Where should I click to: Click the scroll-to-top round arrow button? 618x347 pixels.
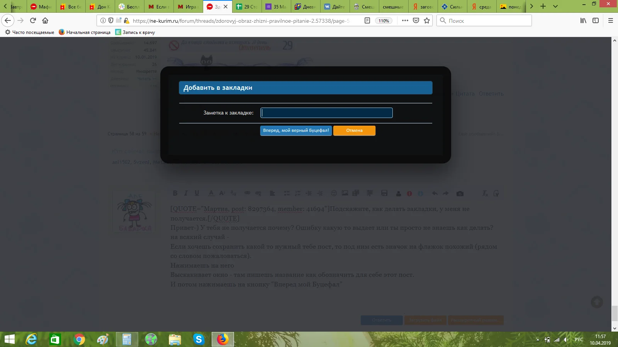(x=597, y=302)
